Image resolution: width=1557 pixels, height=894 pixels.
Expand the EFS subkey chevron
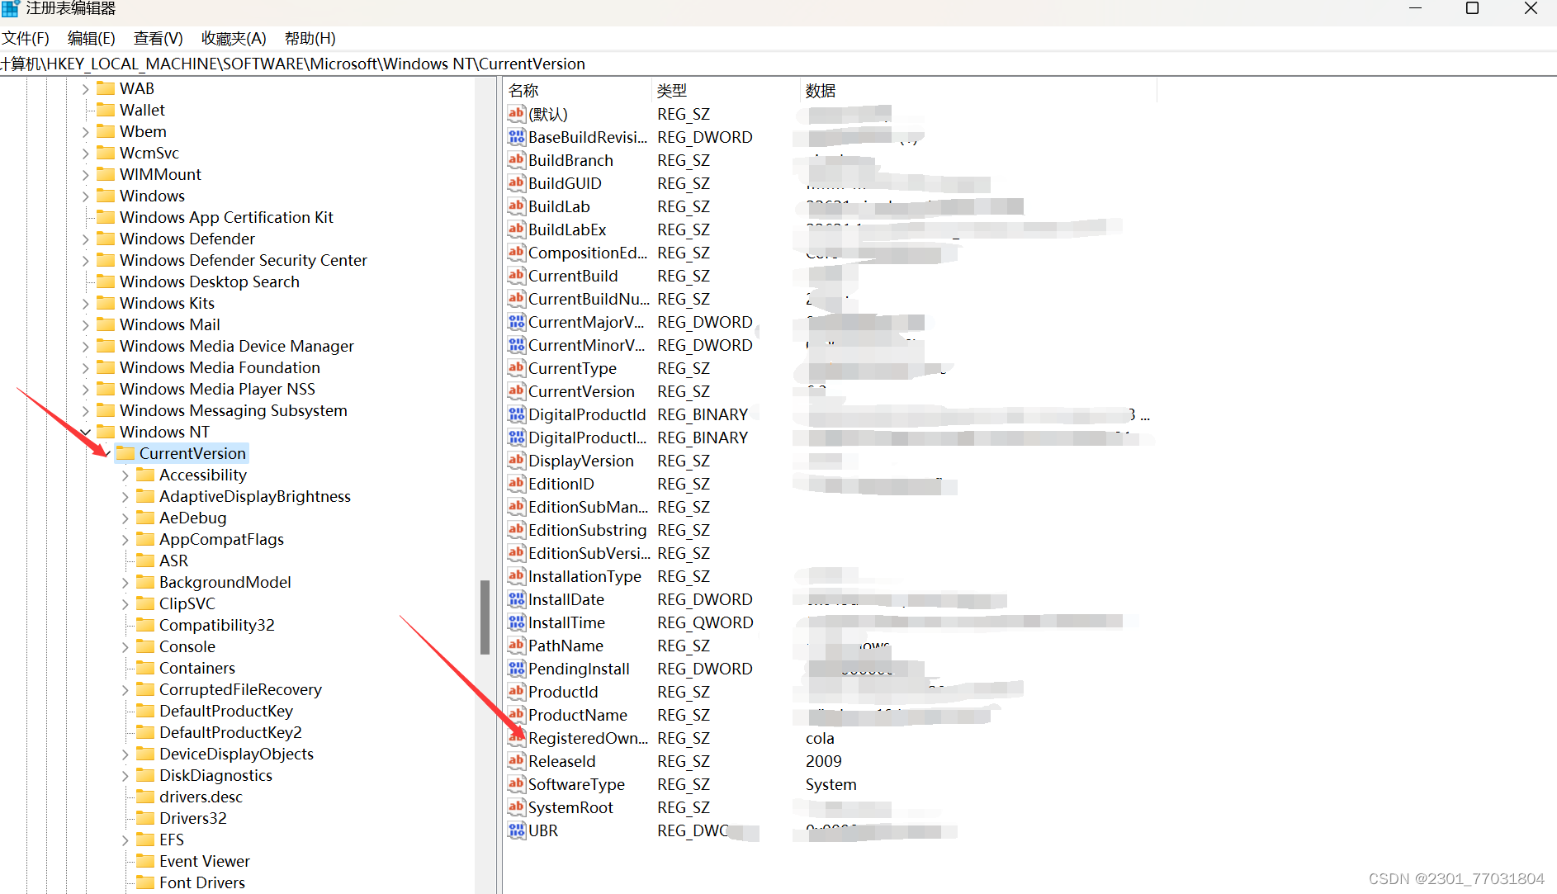pyautogui.click(x=125, y=840)
